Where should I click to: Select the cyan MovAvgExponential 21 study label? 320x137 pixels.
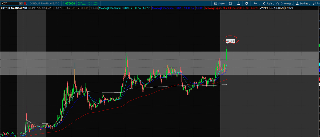point(120,8)
